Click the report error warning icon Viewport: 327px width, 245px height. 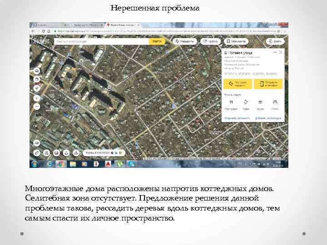click(76, 153)
